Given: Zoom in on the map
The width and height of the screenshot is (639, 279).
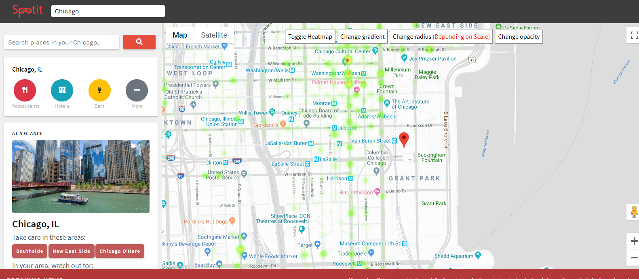Looking at the screenshot, I should (634, 241).
